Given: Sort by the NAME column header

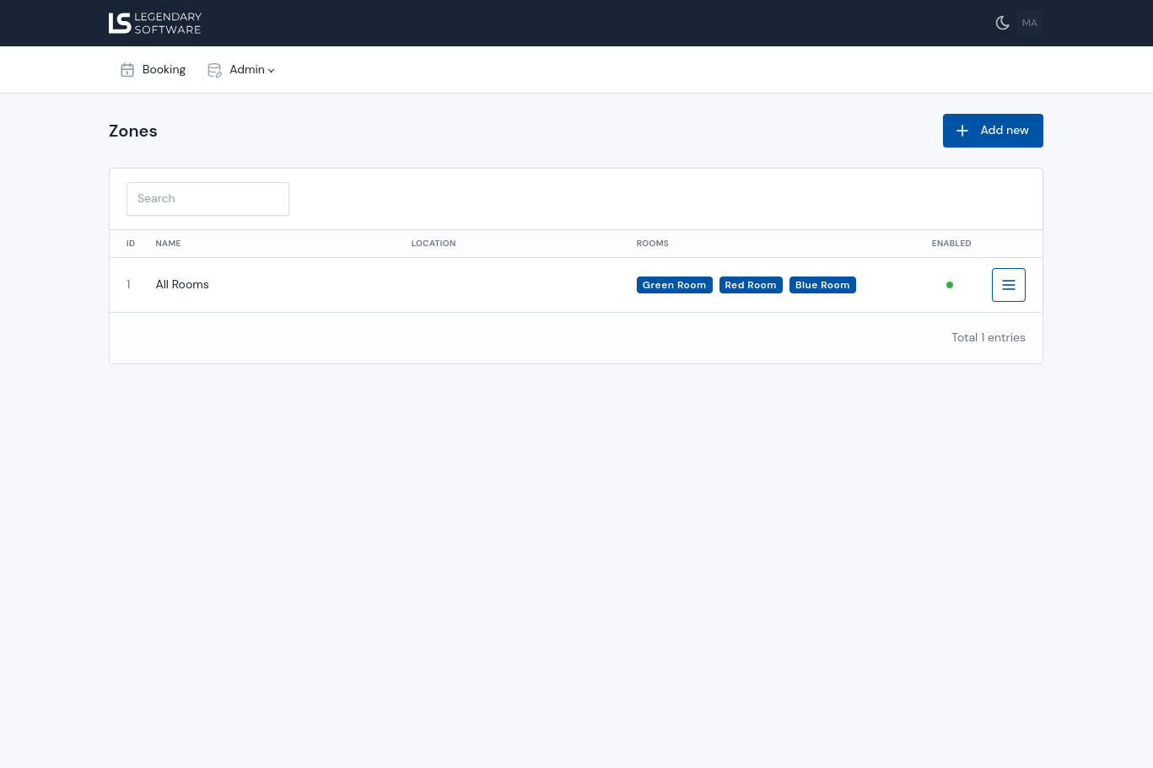Looking at the screenshot, I should pos(168,244).
